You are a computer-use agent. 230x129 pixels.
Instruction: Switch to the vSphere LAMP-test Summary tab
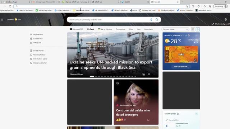coord(75,2)
